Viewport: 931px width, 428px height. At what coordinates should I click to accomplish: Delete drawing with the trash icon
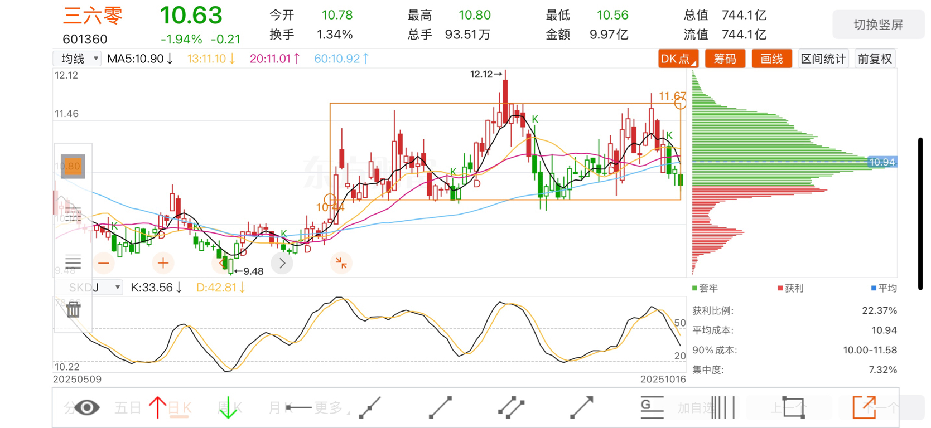pyautogui.click(x=73, y=309)
